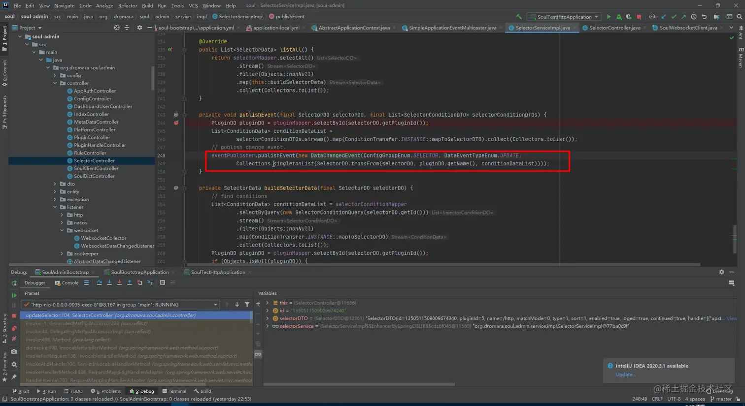The width and height of the screenshot is (745, 406).
Task: Start debugging with the green bug icon
Action: 619,17
